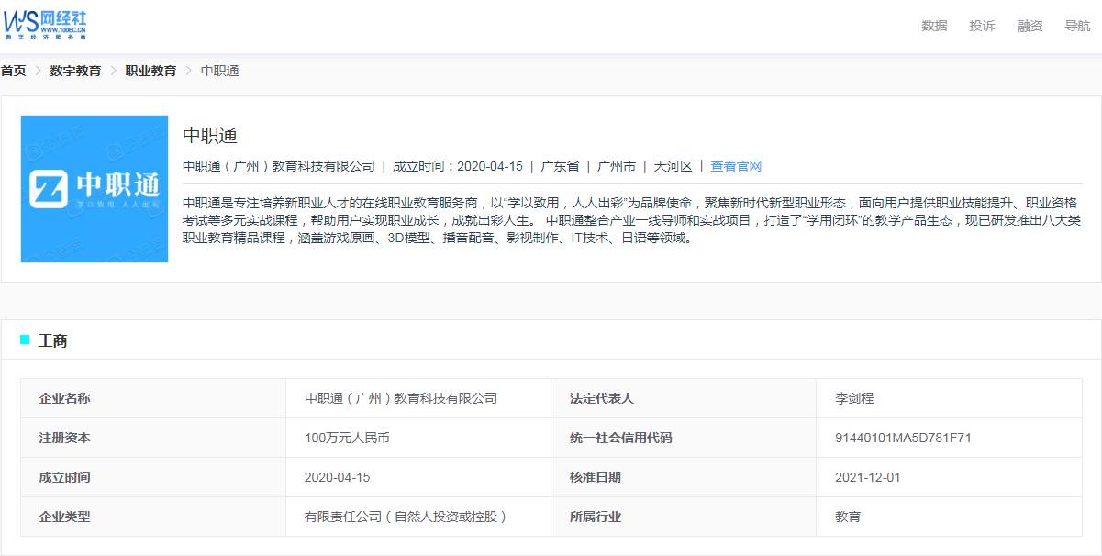Click the 成立时间 table label
The width and height of the screenshot is (1102, 556).
[64, 477]
